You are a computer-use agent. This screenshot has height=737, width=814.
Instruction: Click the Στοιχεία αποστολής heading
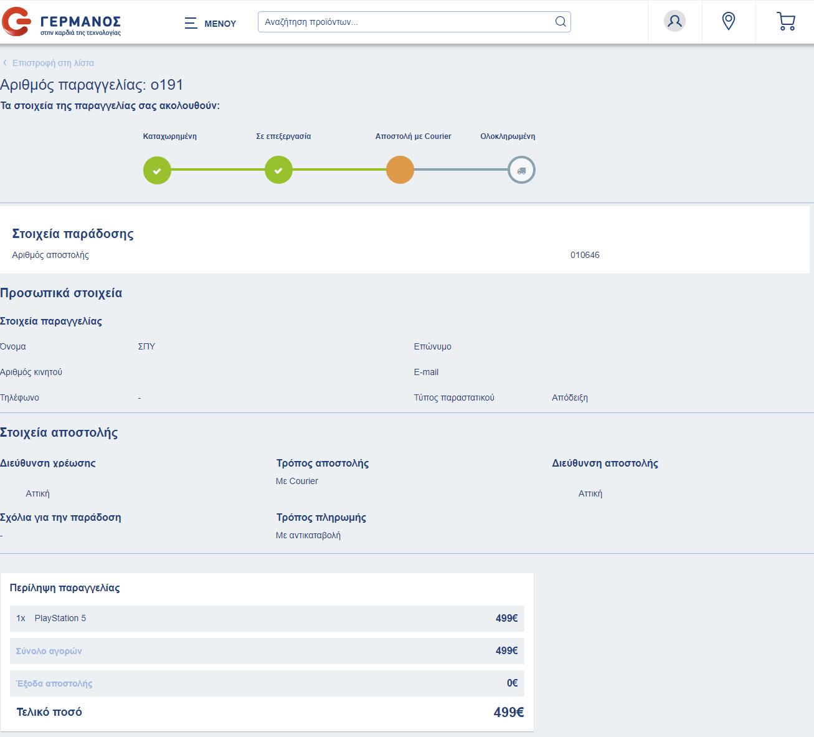[59, 432]
